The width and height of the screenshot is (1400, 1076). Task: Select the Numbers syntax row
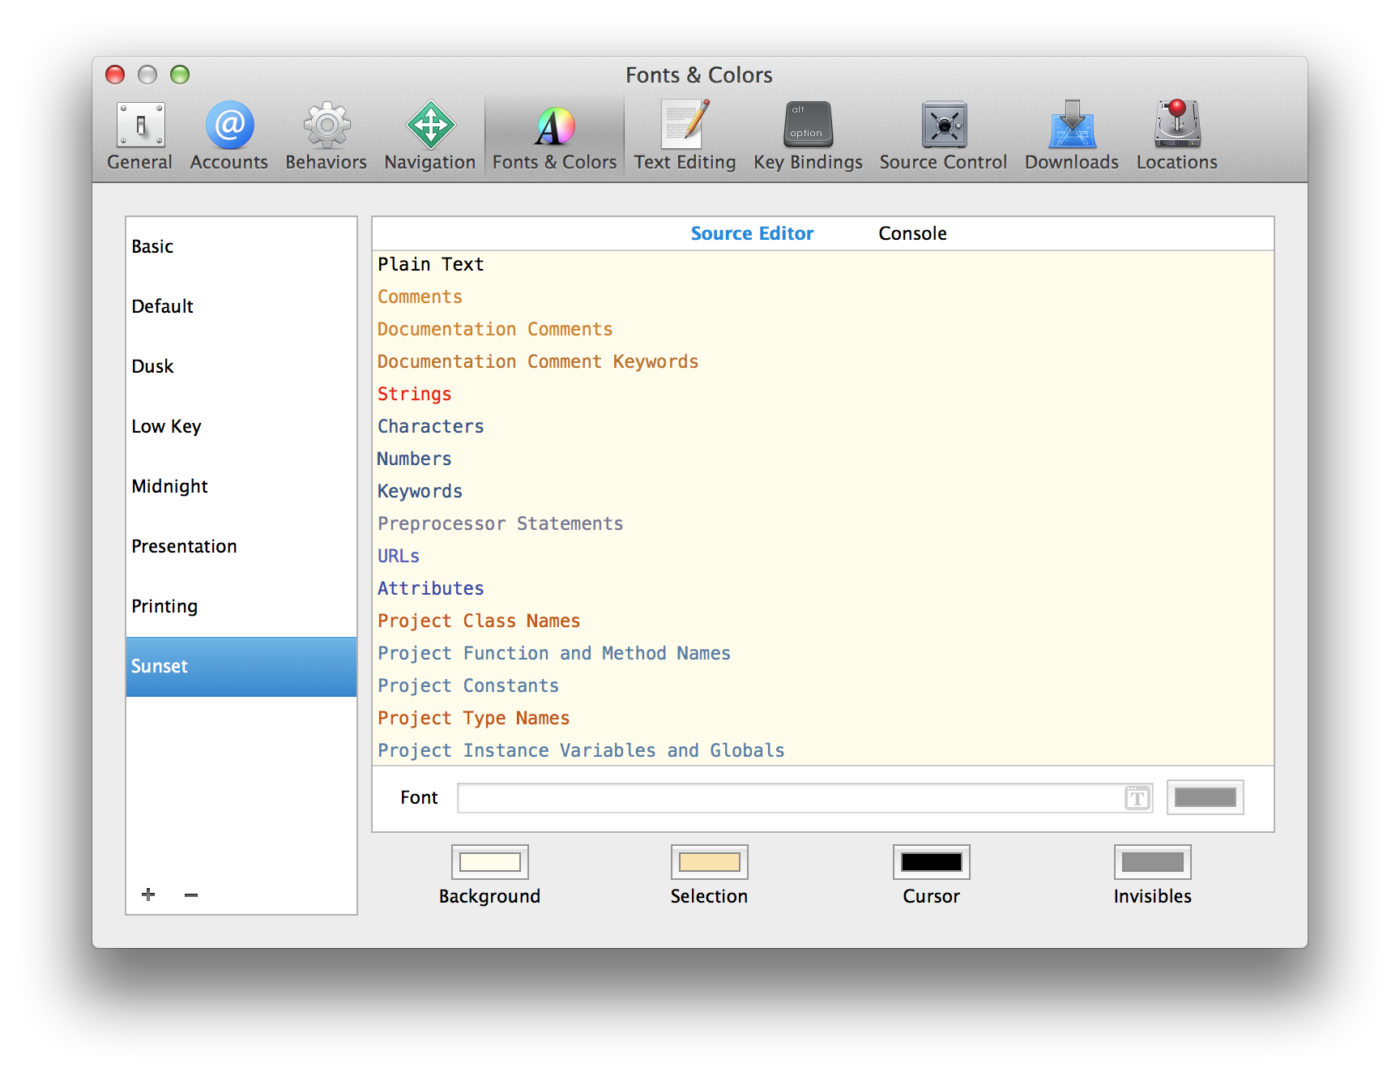(x=822, y=459)
